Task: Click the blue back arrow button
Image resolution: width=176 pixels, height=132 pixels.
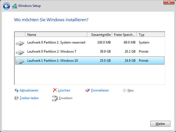Action: (x=6, y=6)
